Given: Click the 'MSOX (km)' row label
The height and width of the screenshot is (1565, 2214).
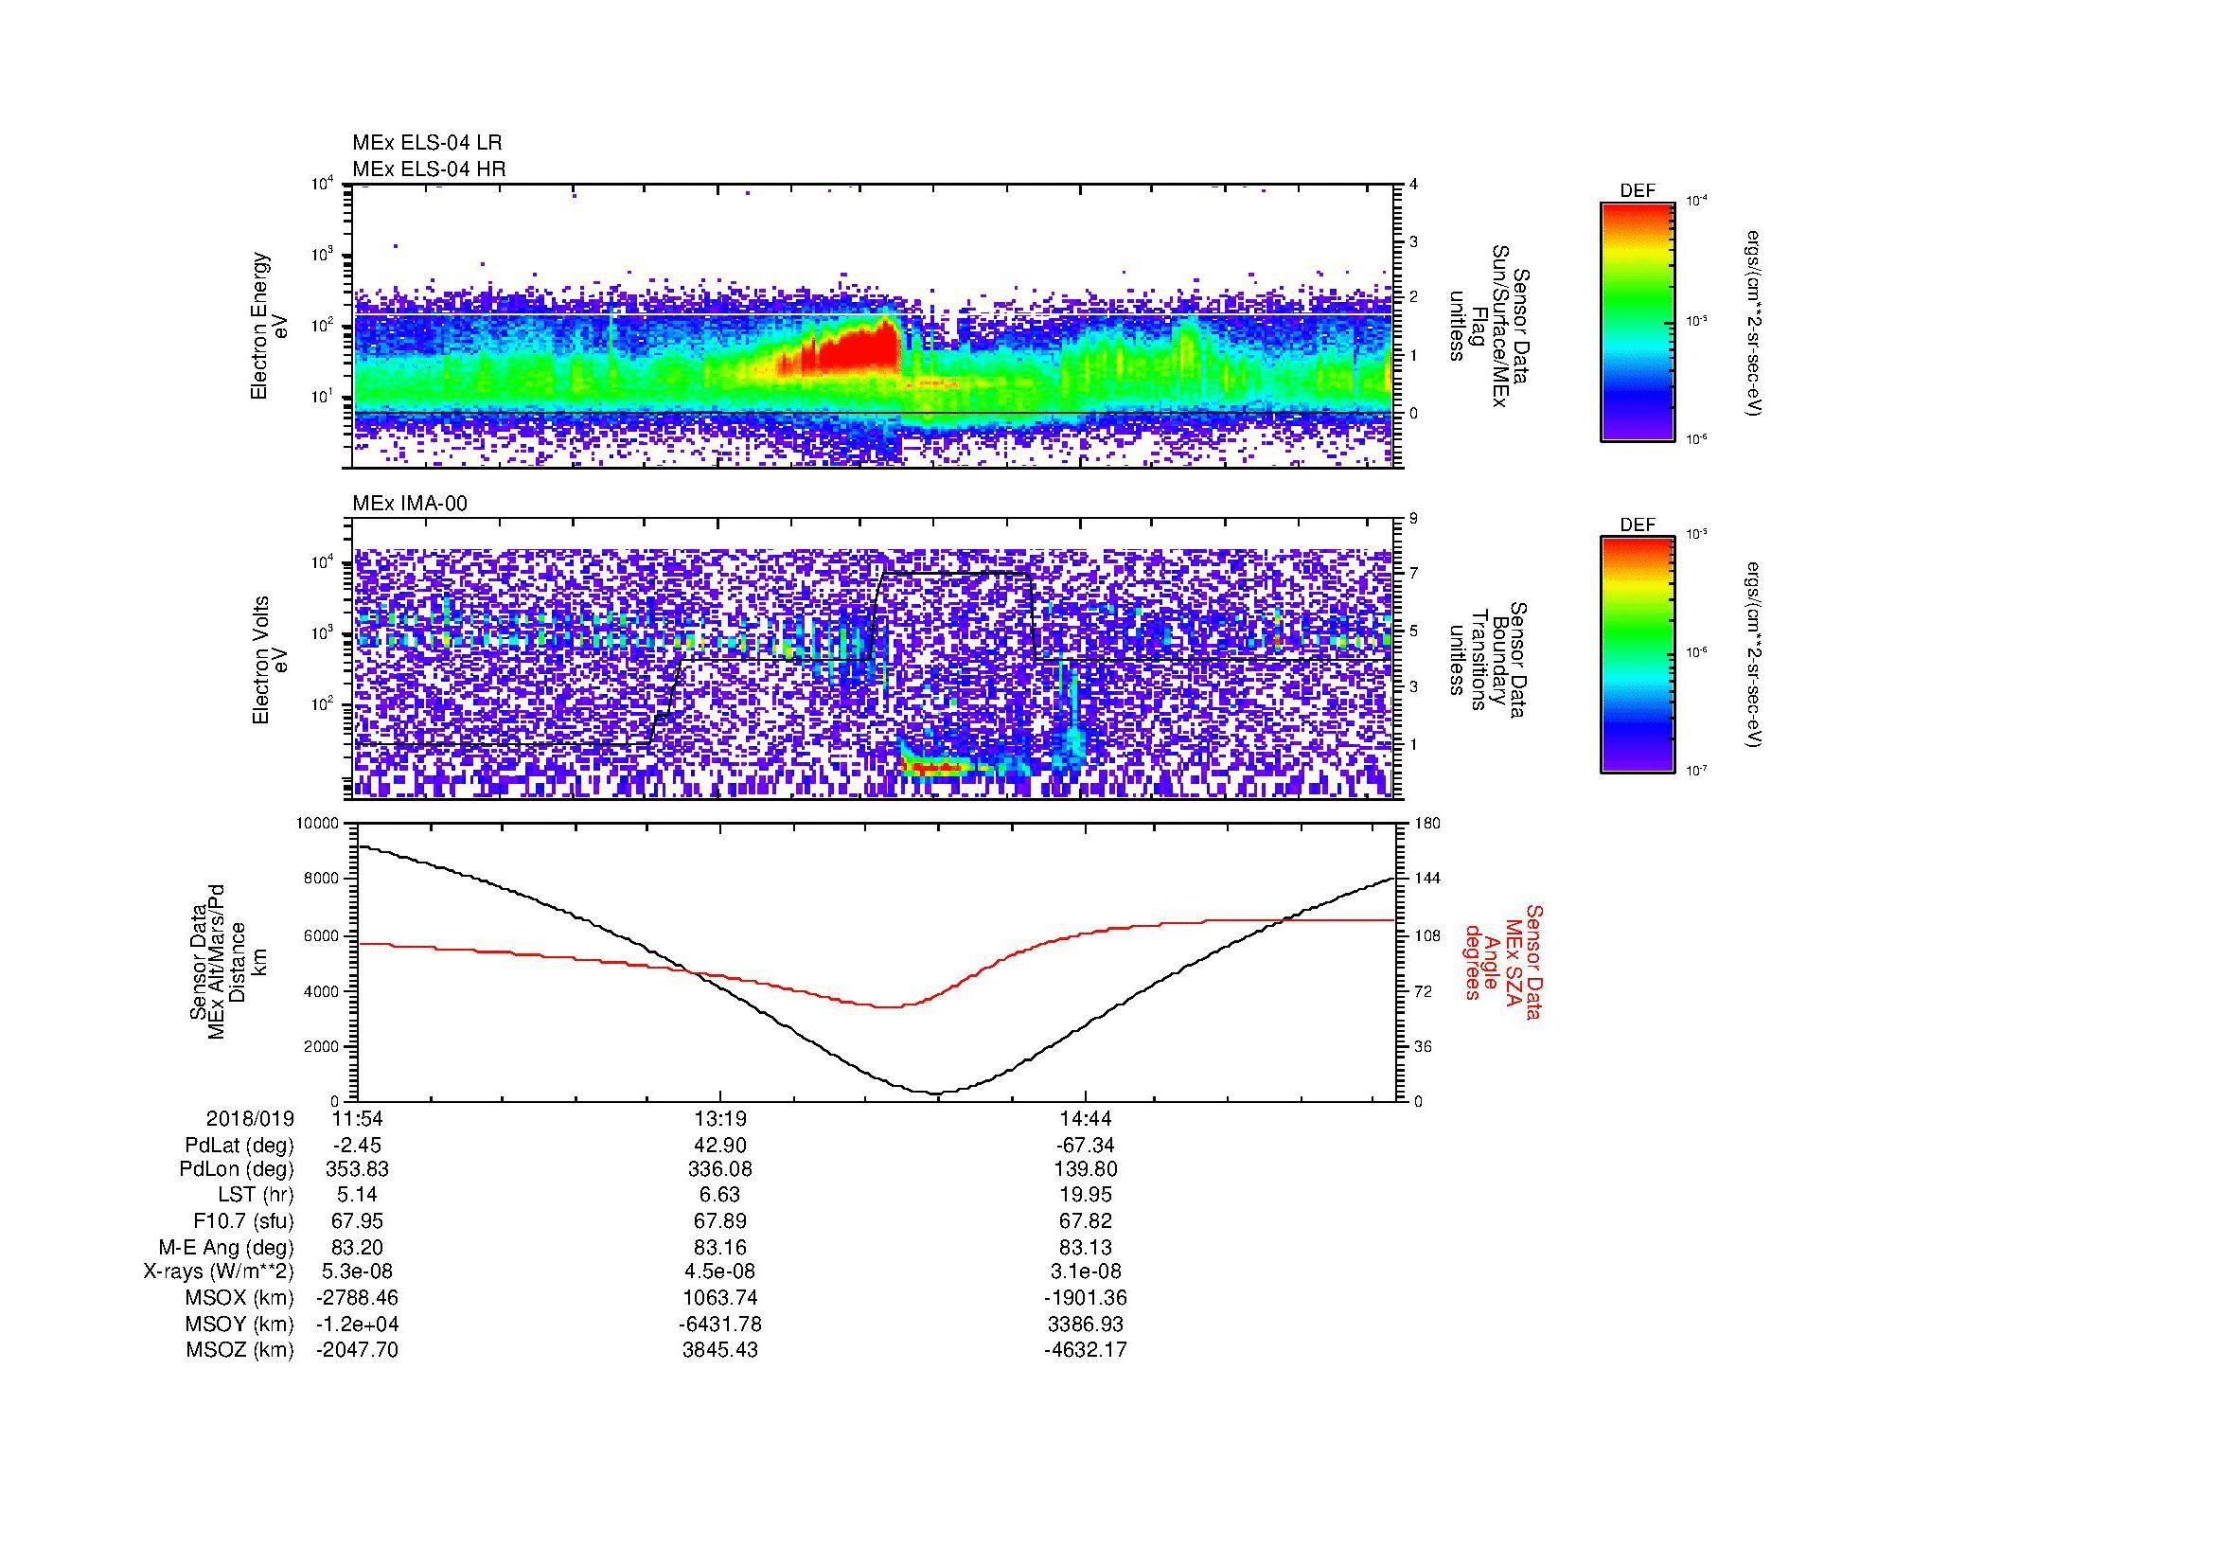Looking at the screenshot, I should click(x=239, y=1298).
